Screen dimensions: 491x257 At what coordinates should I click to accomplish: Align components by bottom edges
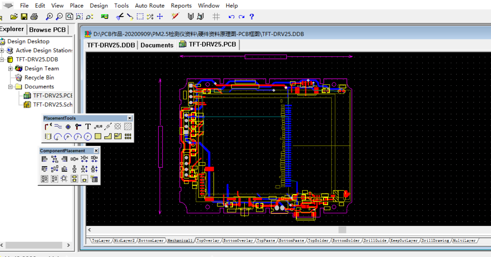coord(64,169)
